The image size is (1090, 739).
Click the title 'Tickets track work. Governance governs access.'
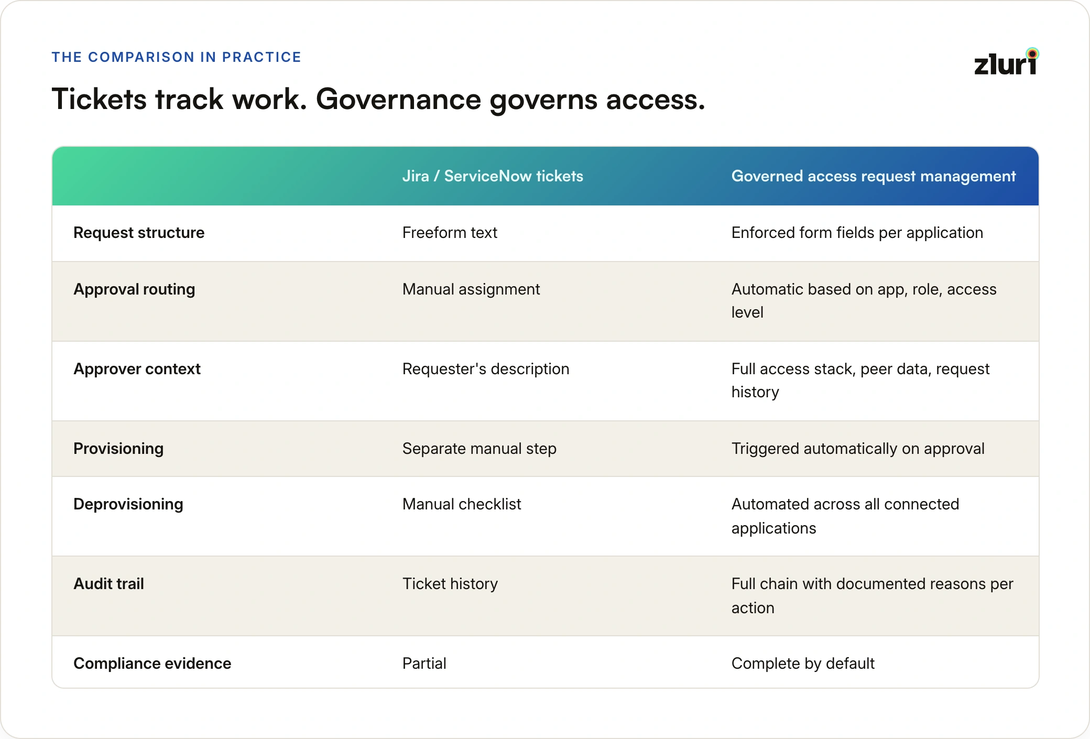(x=378, y=99)
